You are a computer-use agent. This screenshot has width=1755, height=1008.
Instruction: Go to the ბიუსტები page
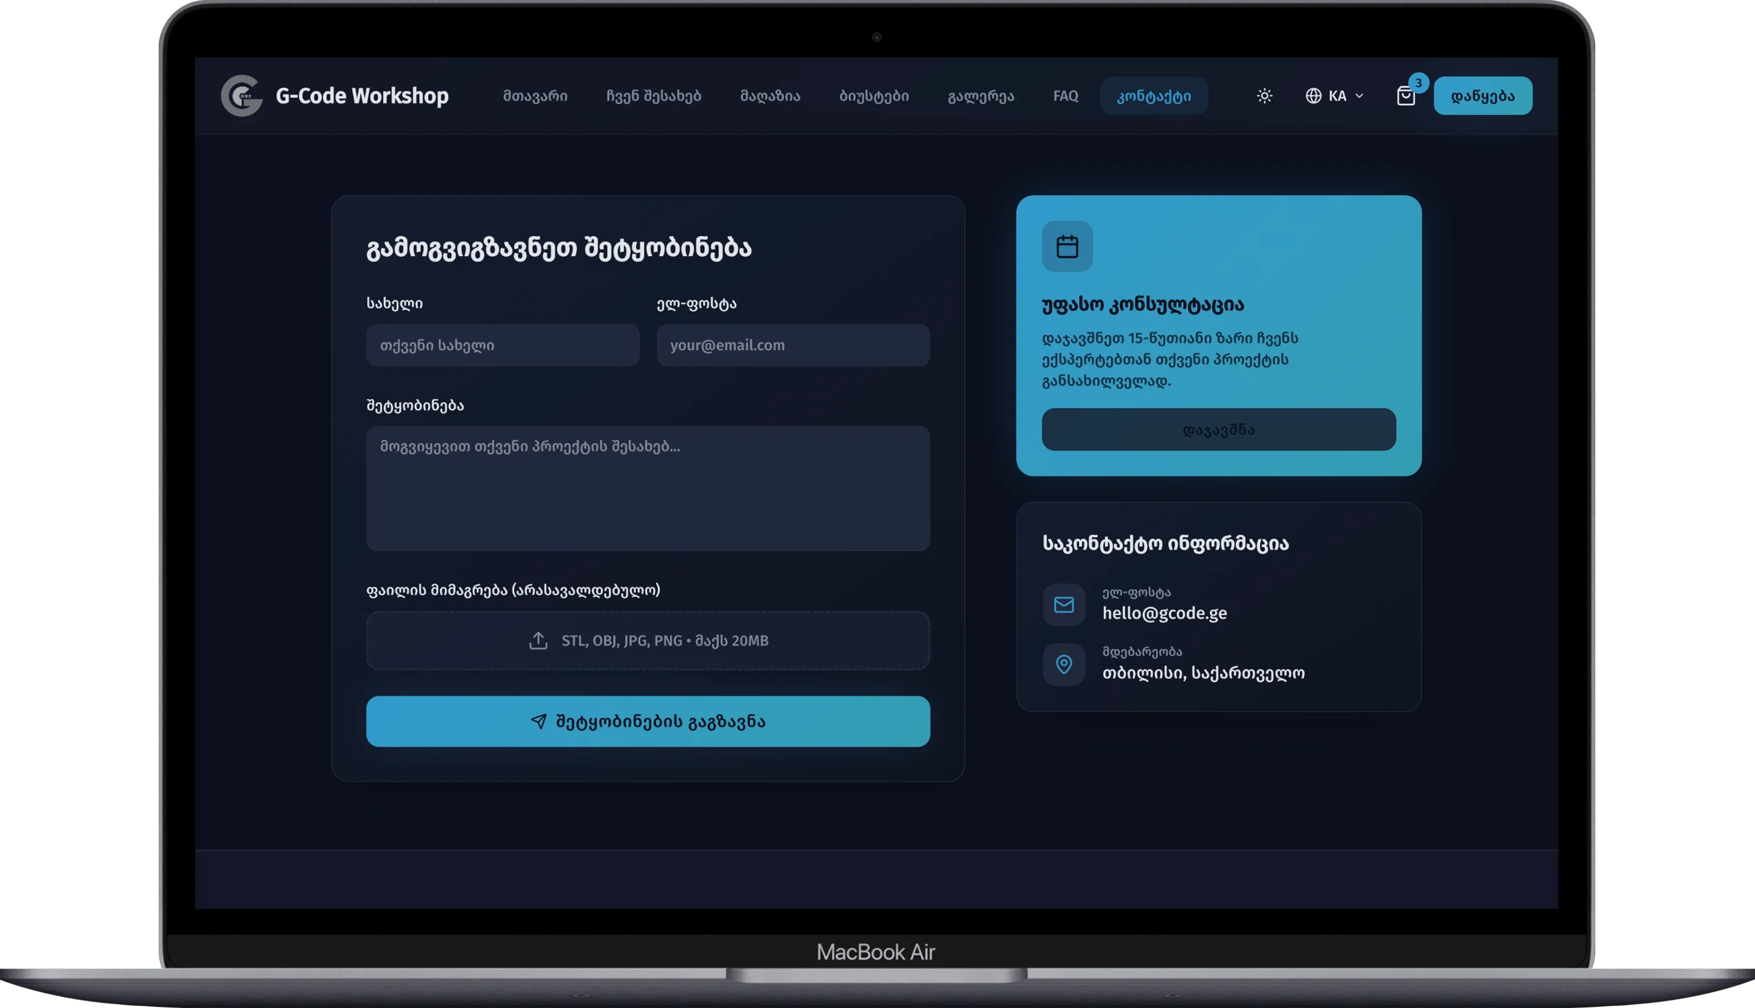874,95
